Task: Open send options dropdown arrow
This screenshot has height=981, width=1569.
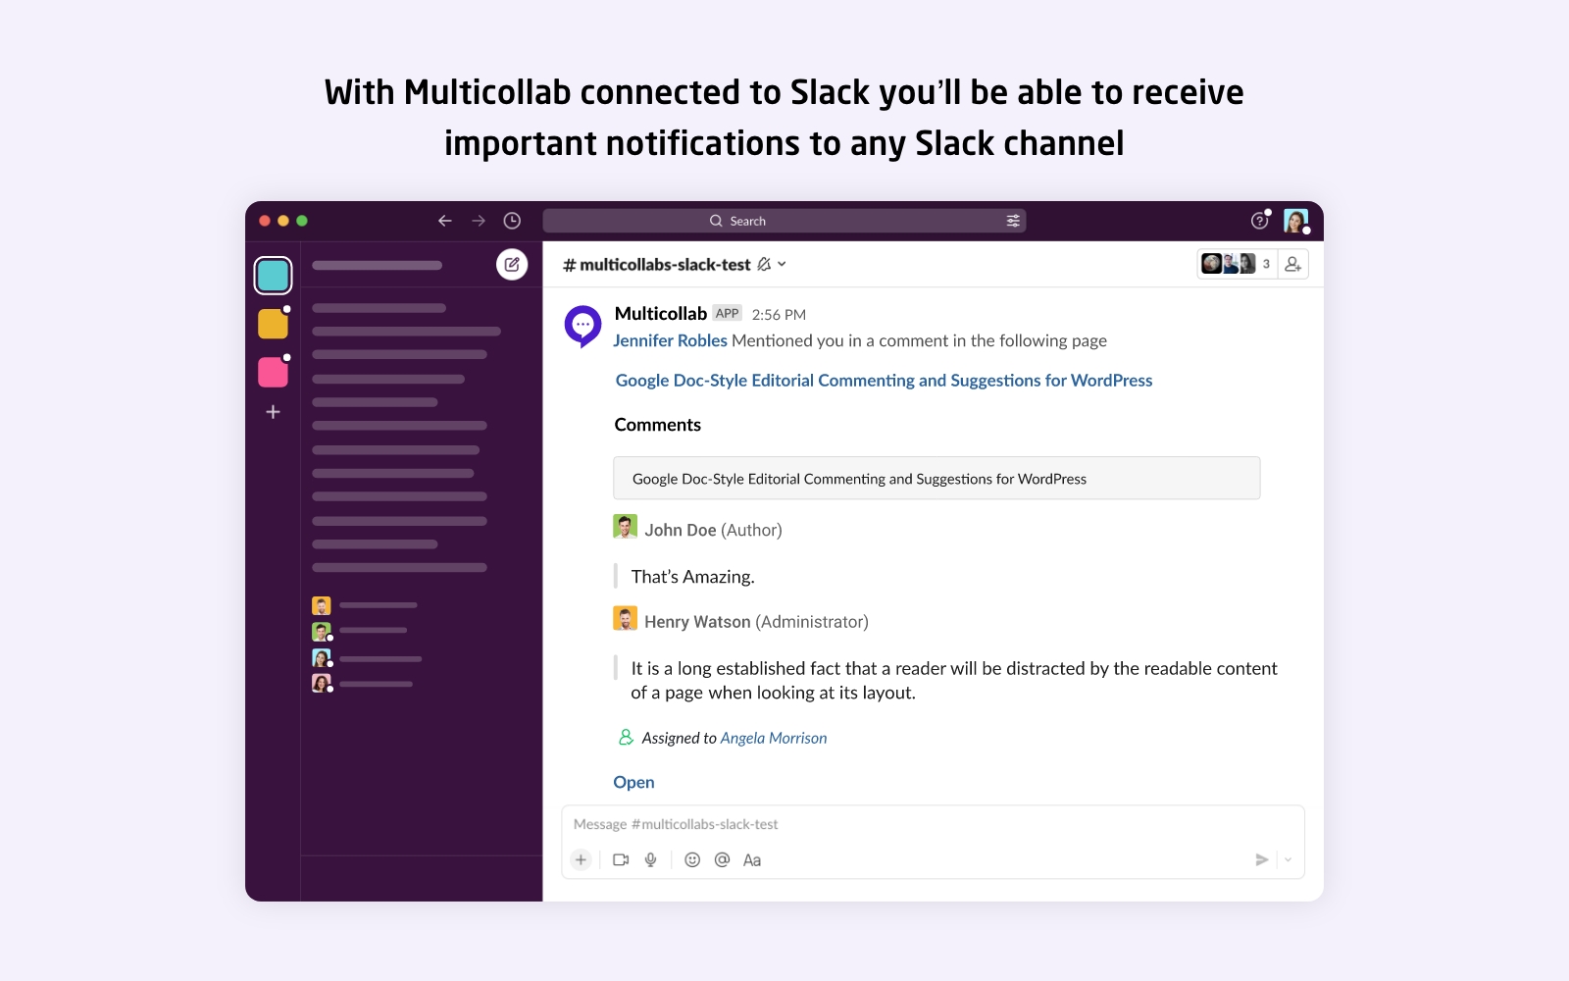Action: (x=1288, y=859)
